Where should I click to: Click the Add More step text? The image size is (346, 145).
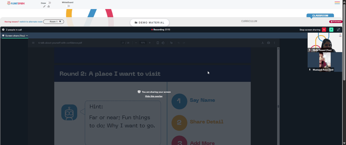[202, 143]
